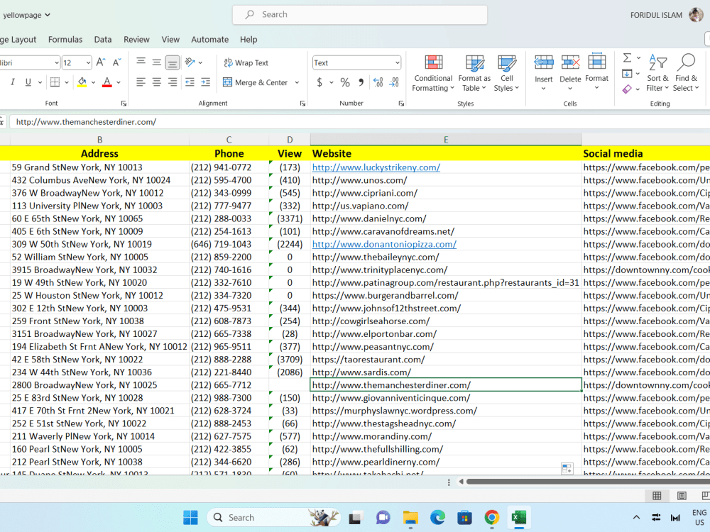Open the Review tab

click(x=136, y=39)
